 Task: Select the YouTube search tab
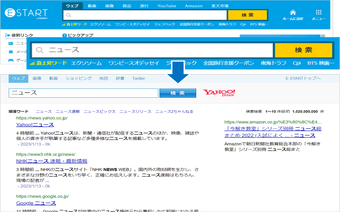pyautogui.click(x=167, y=6)
